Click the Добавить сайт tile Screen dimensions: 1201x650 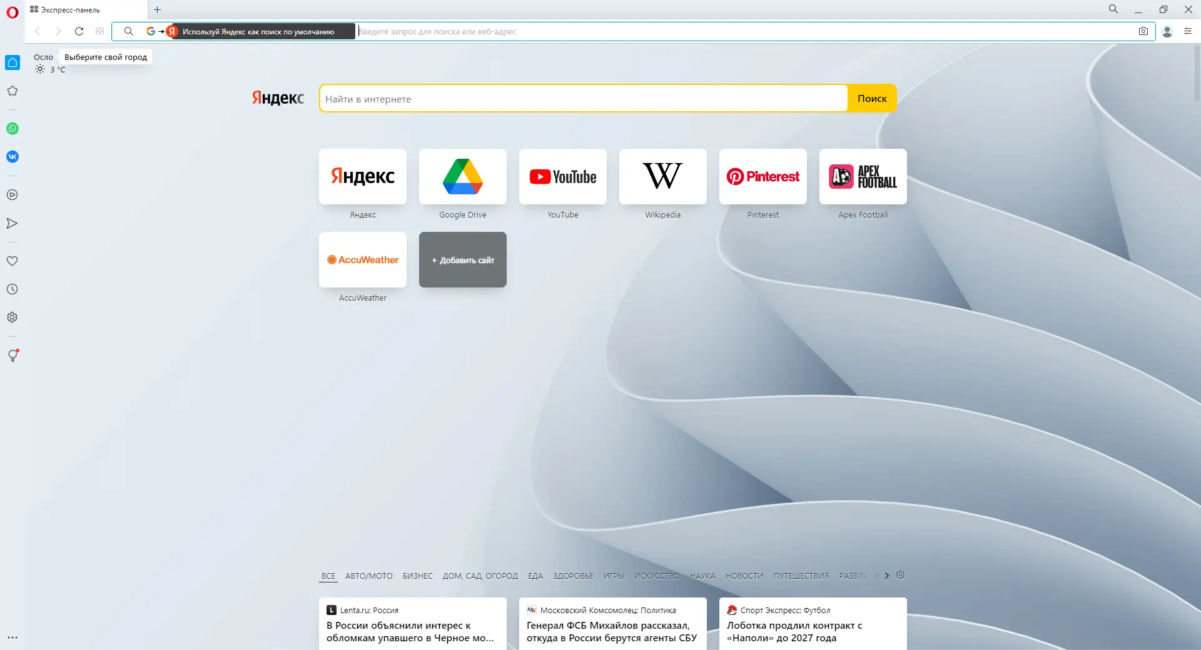pyautogui.click(x=463, y=260)
